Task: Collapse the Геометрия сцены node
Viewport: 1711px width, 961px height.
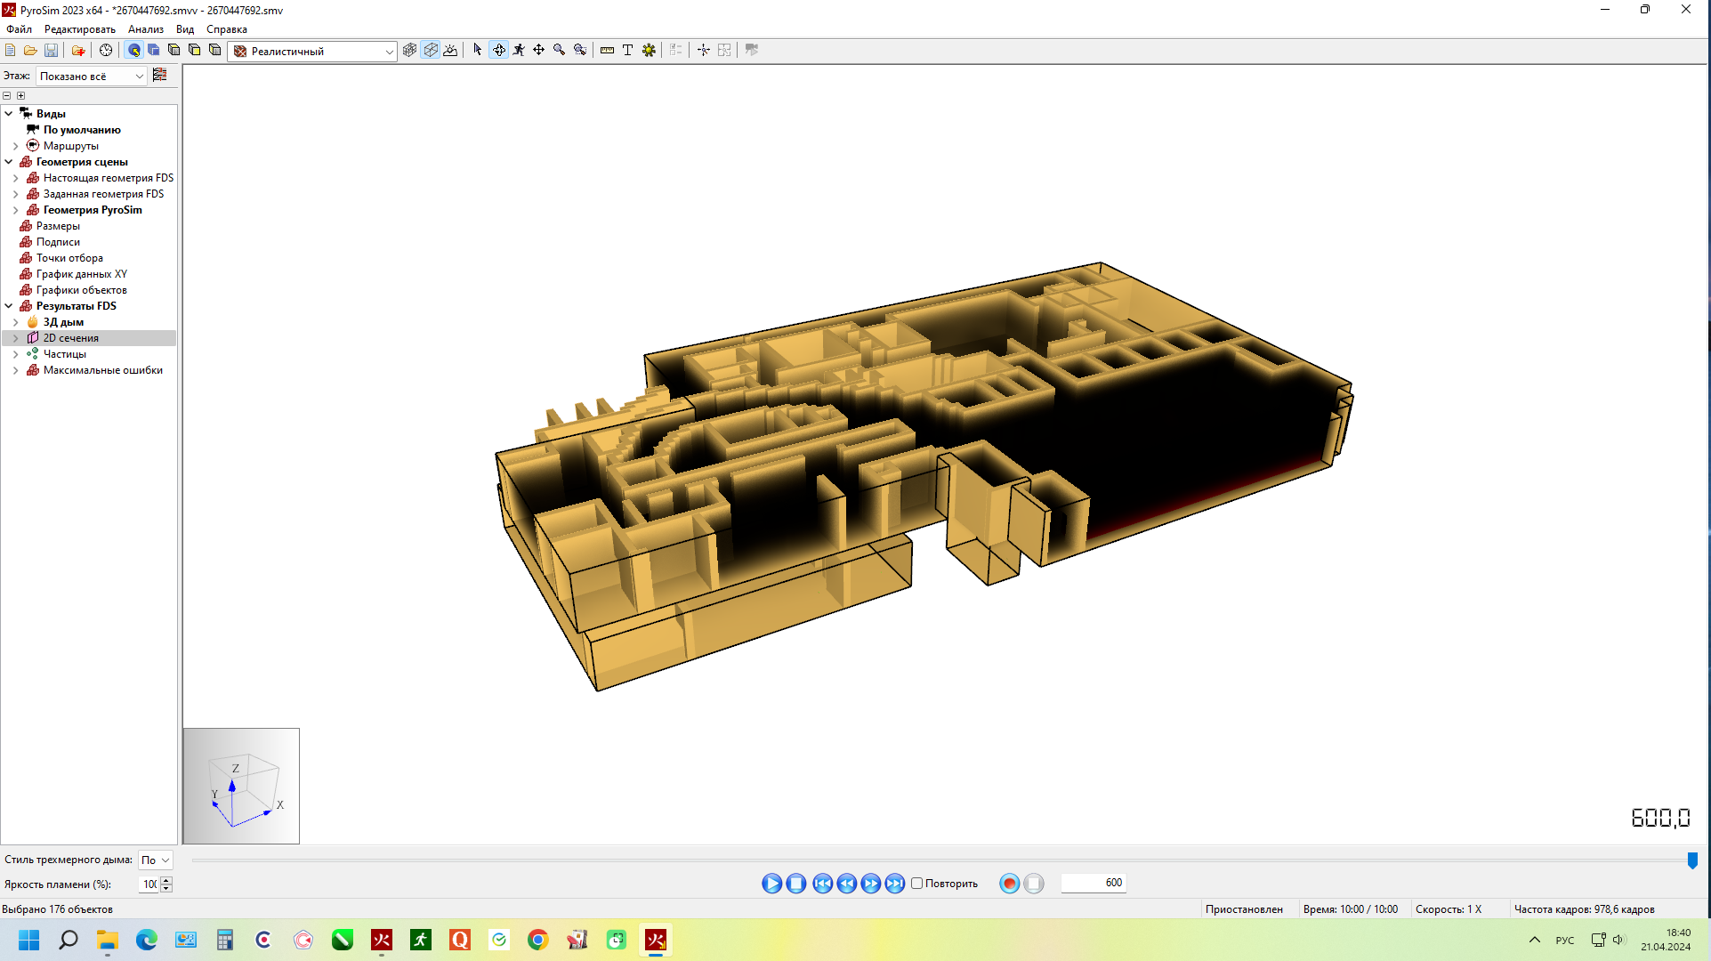Action: click(x=9, y=162)
